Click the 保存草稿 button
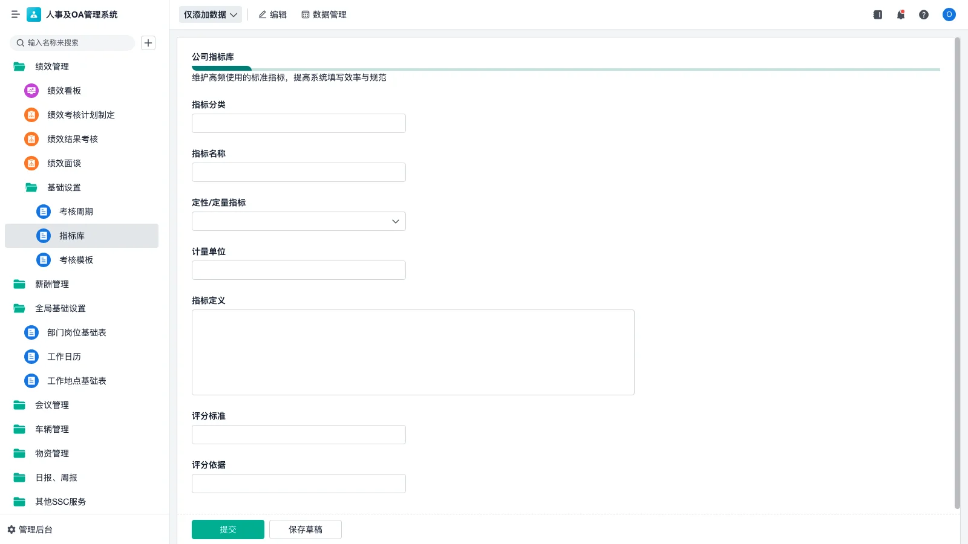 305,529
